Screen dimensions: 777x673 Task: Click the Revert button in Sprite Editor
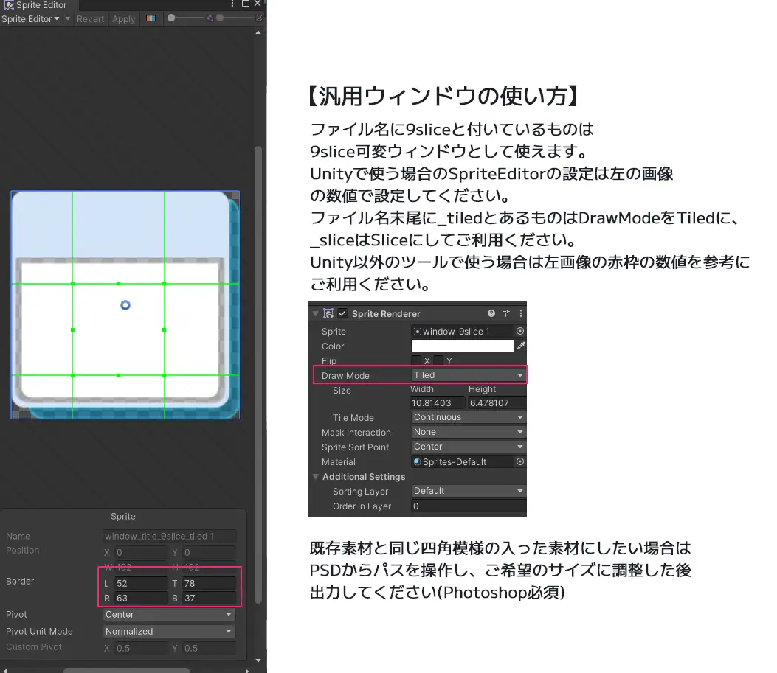[x=90, y=18]
